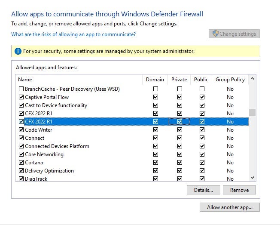The image size is (280, 225).
Task: Uncheck Public for Core Networking
Action: (202, 154)
